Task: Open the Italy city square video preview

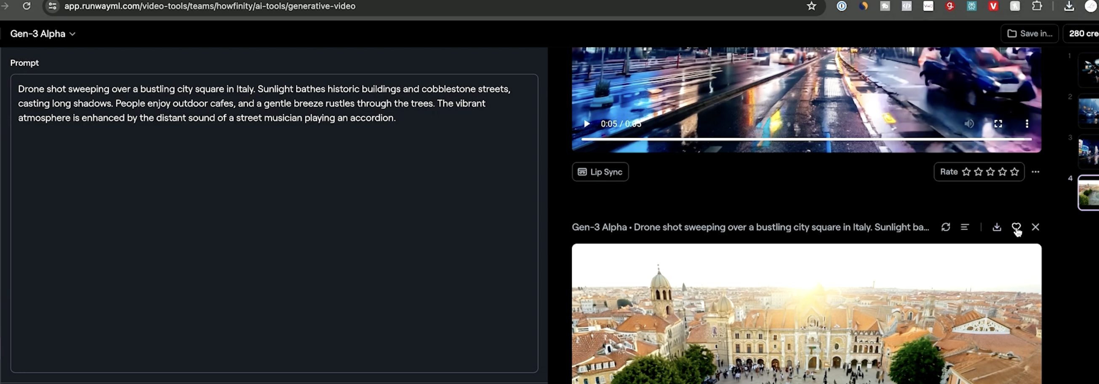Action: pyautogui.click(x=806, y=314)
